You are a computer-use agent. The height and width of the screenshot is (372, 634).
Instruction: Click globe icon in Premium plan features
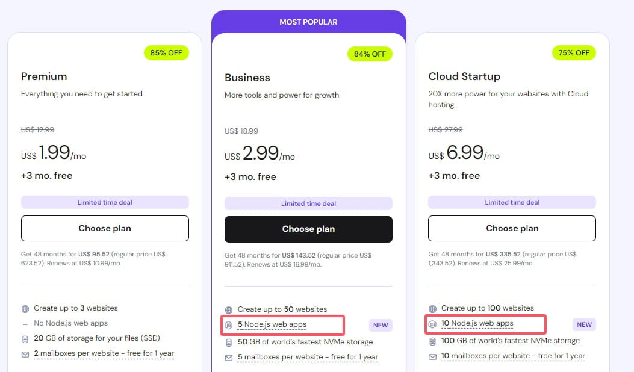[25, 309]
